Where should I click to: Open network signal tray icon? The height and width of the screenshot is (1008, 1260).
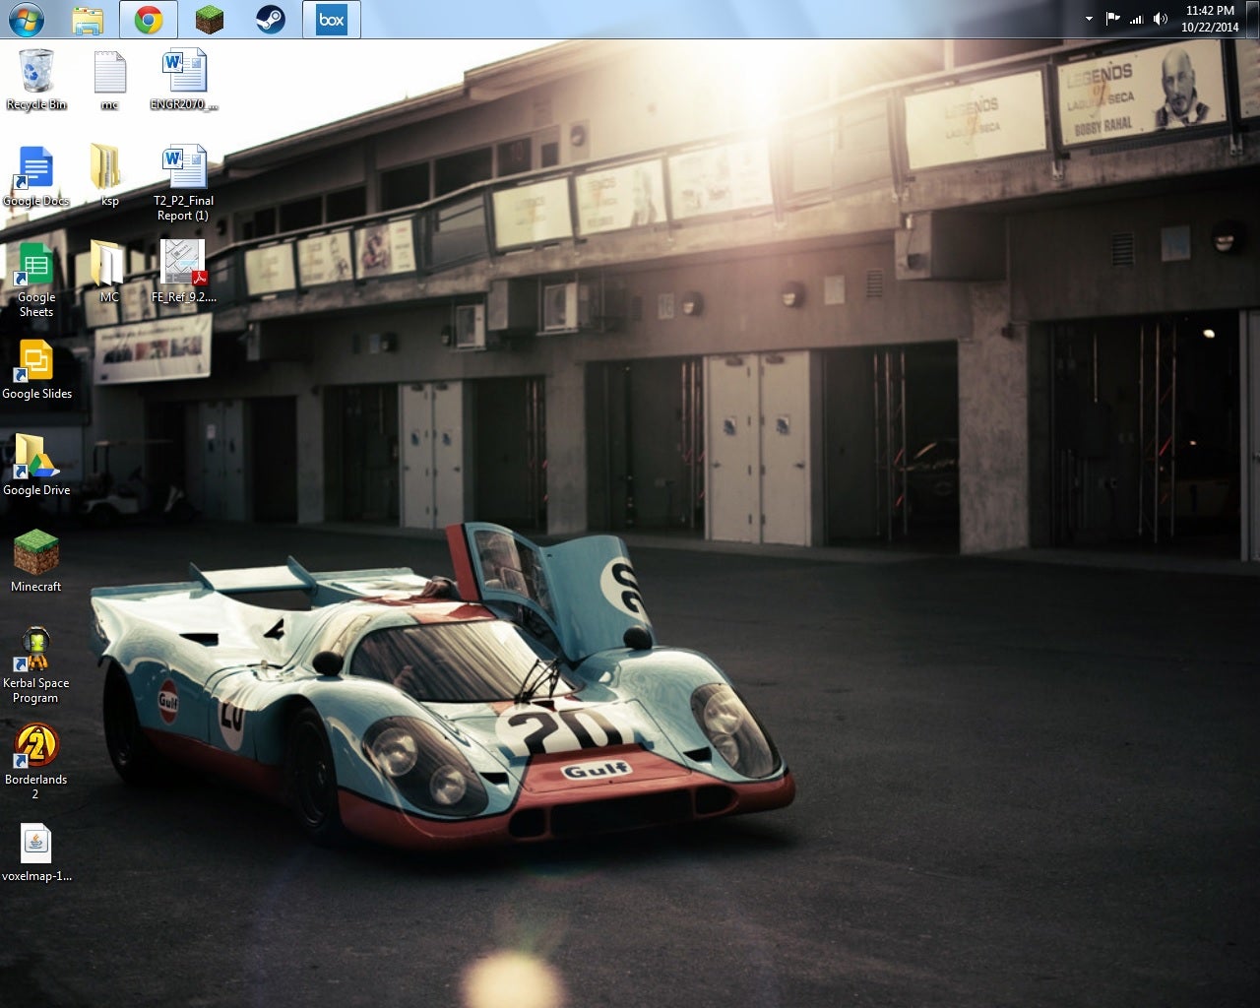pos(1136,19)
